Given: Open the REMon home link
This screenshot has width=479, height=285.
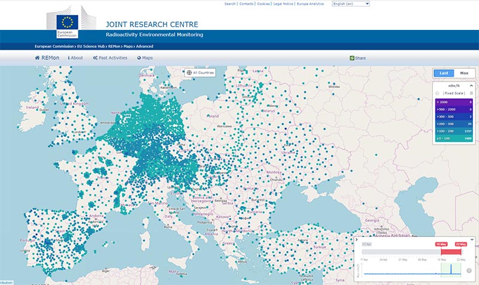Looking at the screenshot, I should tap(47, 57).
